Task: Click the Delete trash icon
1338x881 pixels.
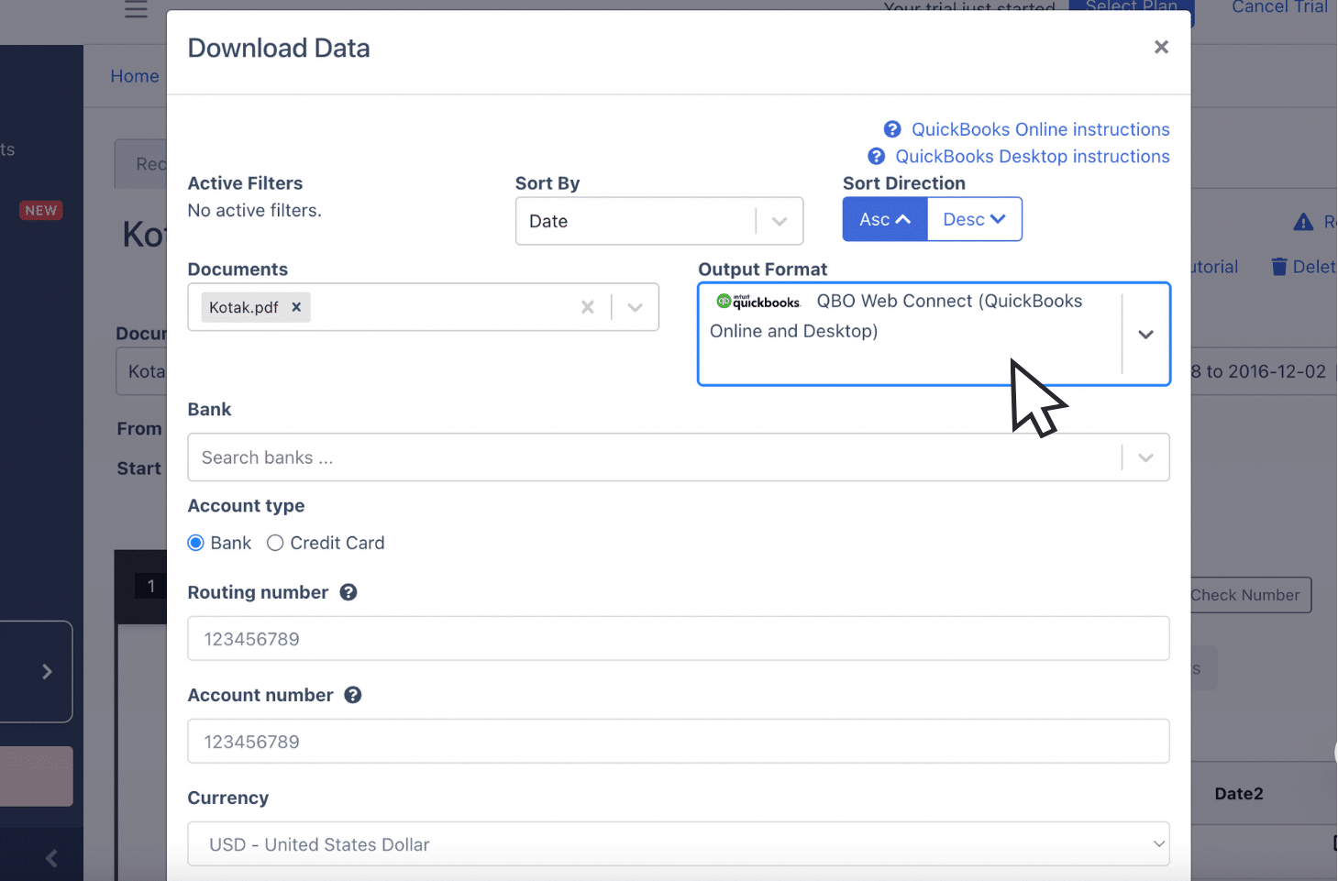Action: [1279, 266]
